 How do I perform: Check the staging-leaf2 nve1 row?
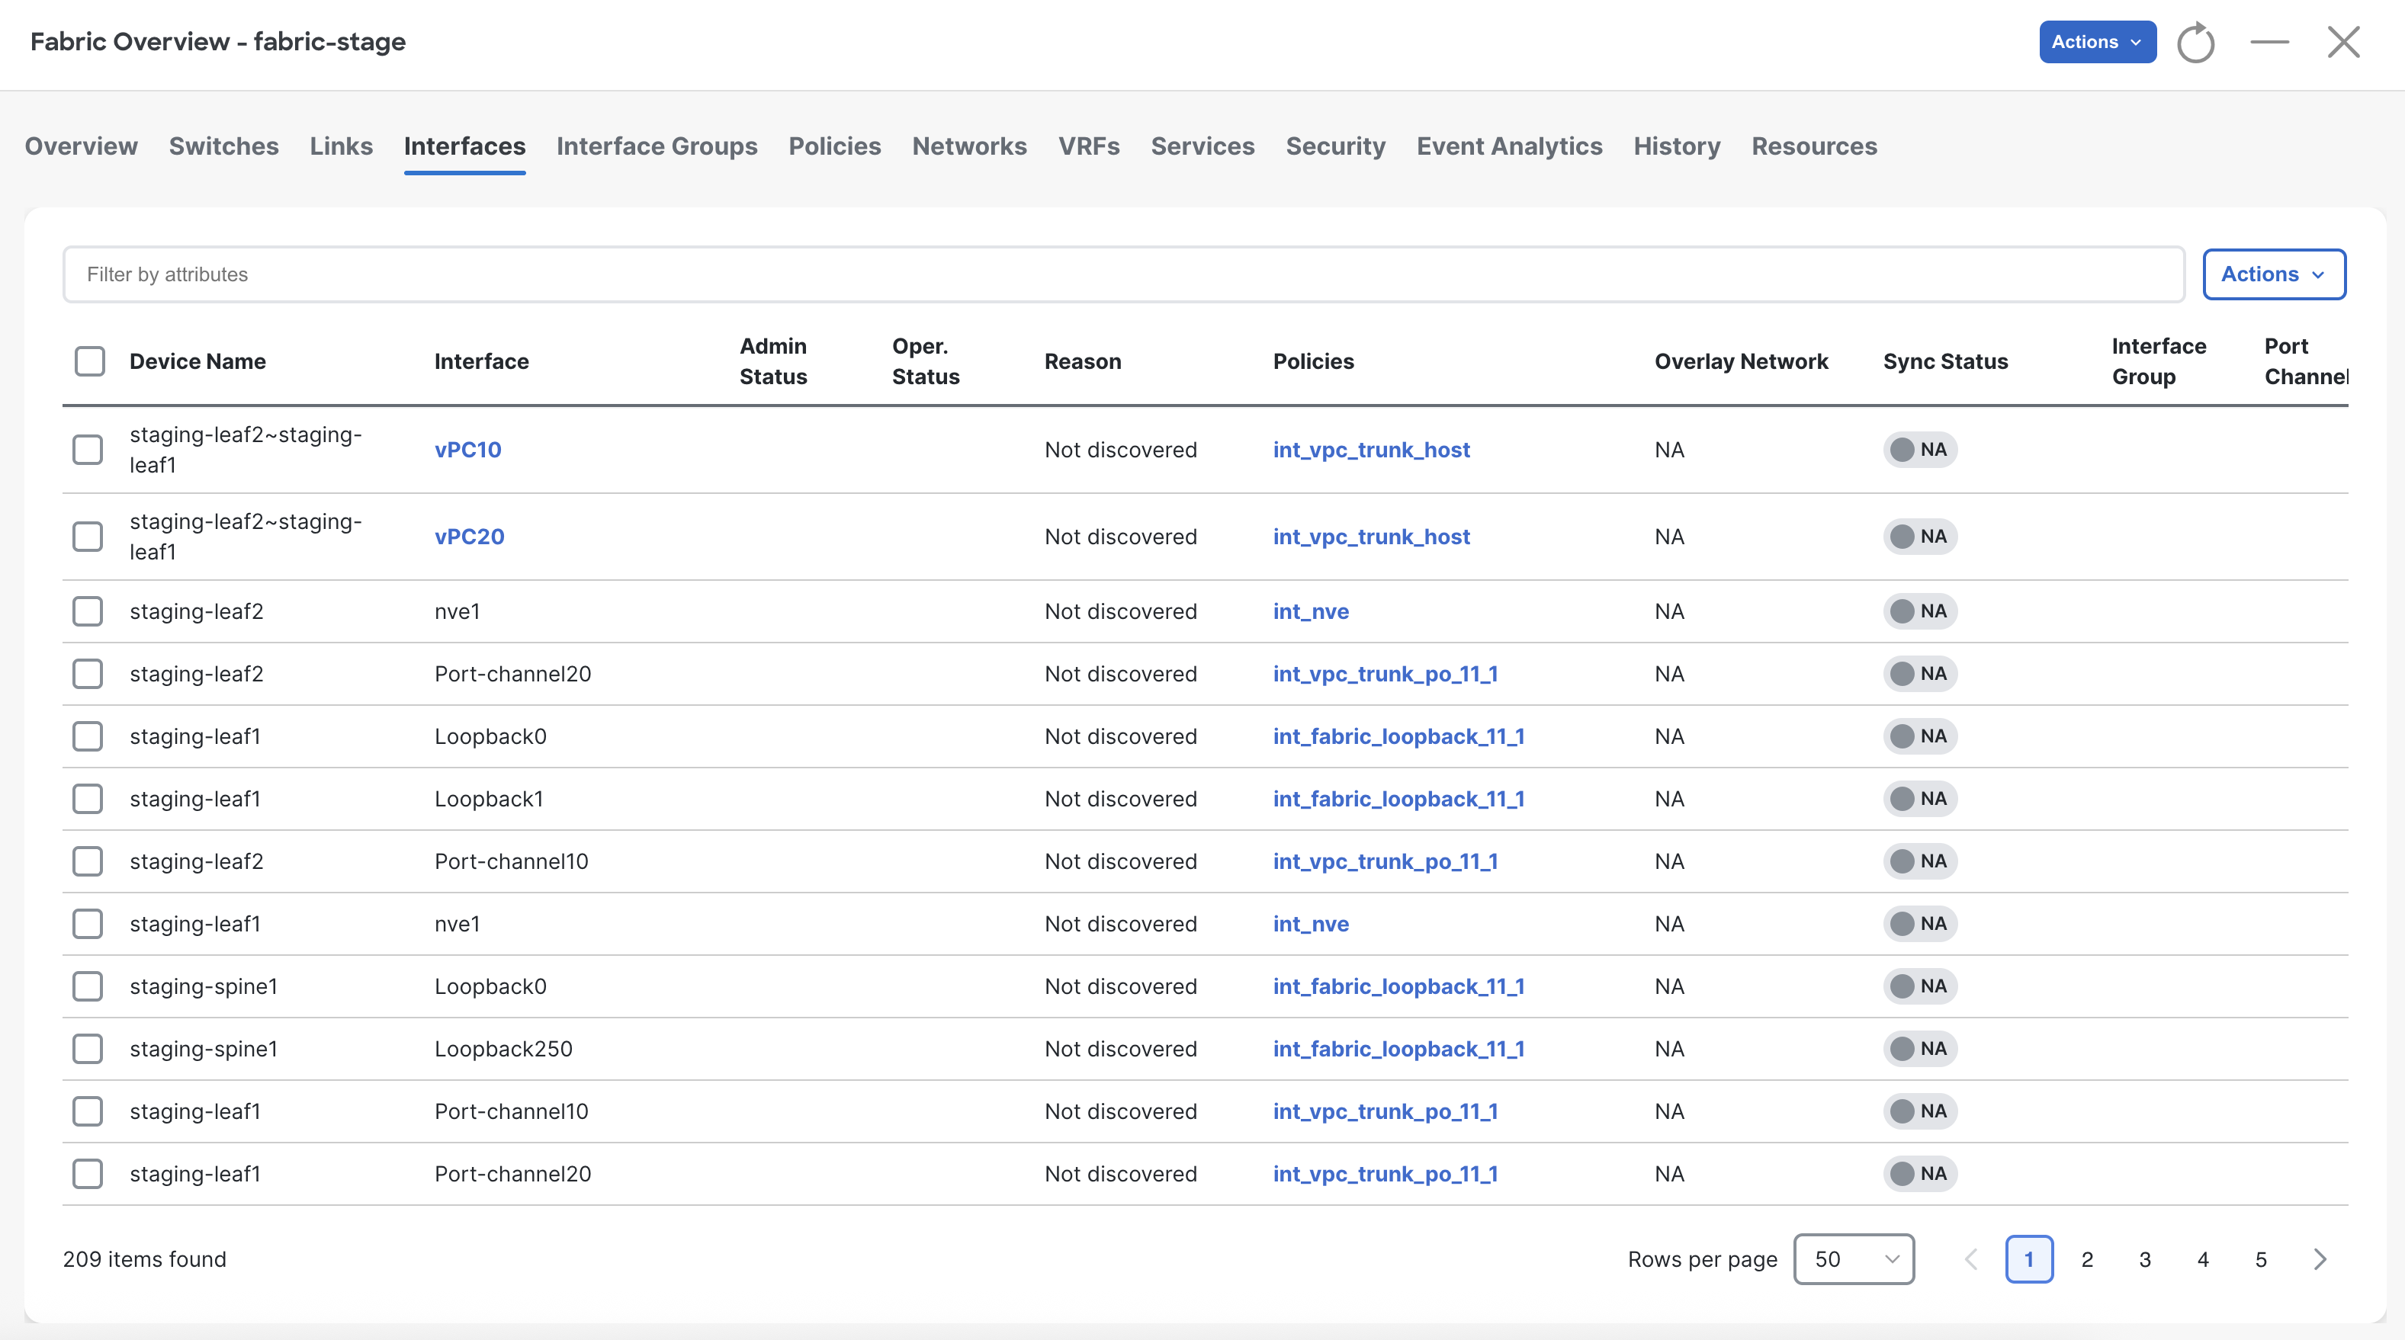click(88, 611)
